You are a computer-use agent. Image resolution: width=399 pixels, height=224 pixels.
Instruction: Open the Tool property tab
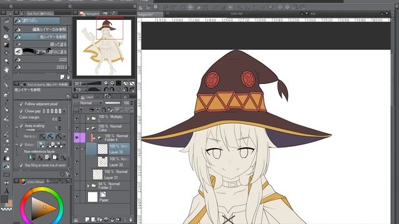click(45, 85)
